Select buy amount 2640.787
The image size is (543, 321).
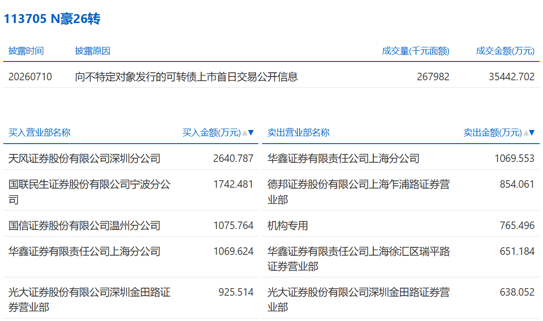tap(233, 159)
